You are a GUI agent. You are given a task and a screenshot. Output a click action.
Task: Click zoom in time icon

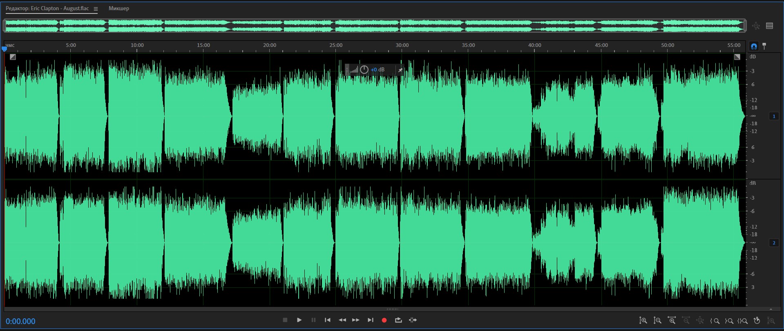(x=672, y=321)
